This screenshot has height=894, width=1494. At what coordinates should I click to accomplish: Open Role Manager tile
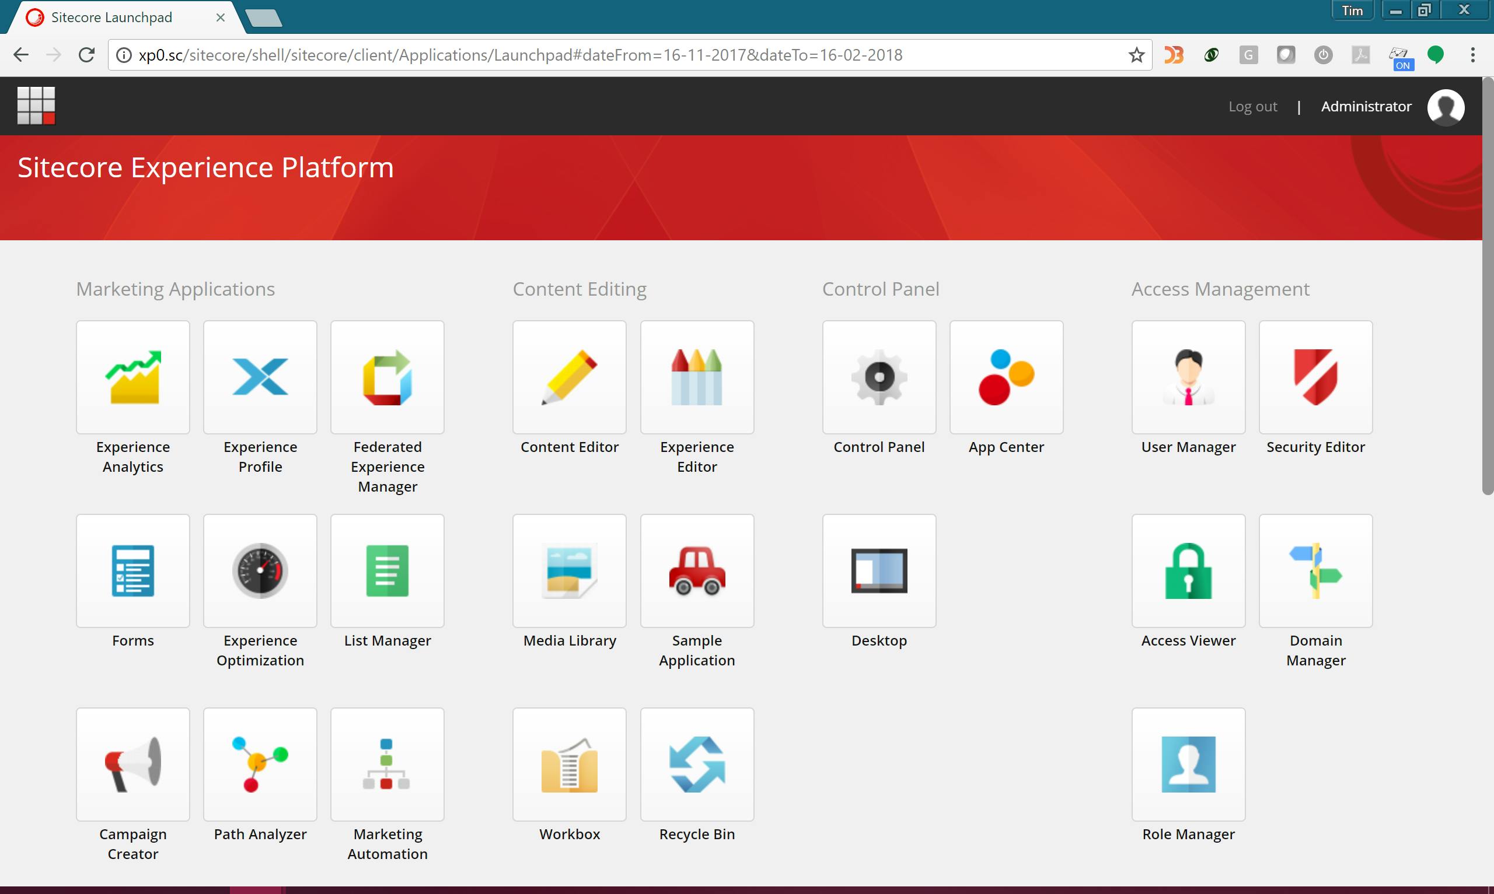(x=1188, y=764)
